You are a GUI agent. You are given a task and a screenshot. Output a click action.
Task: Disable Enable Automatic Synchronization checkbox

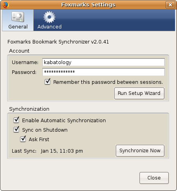click(x=16, y=120)
